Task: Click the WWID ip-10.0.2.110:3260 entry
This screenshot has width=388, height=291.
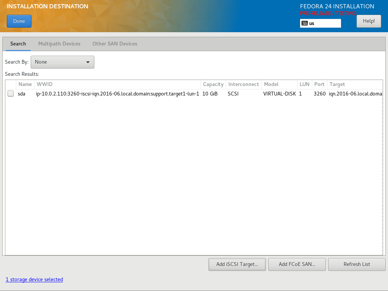Action: pos(117,94)
